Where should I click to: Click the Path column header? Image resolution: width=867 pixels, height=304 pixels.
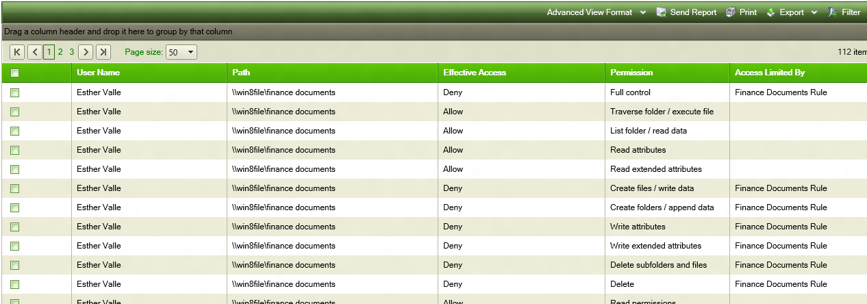pos(241,73)
